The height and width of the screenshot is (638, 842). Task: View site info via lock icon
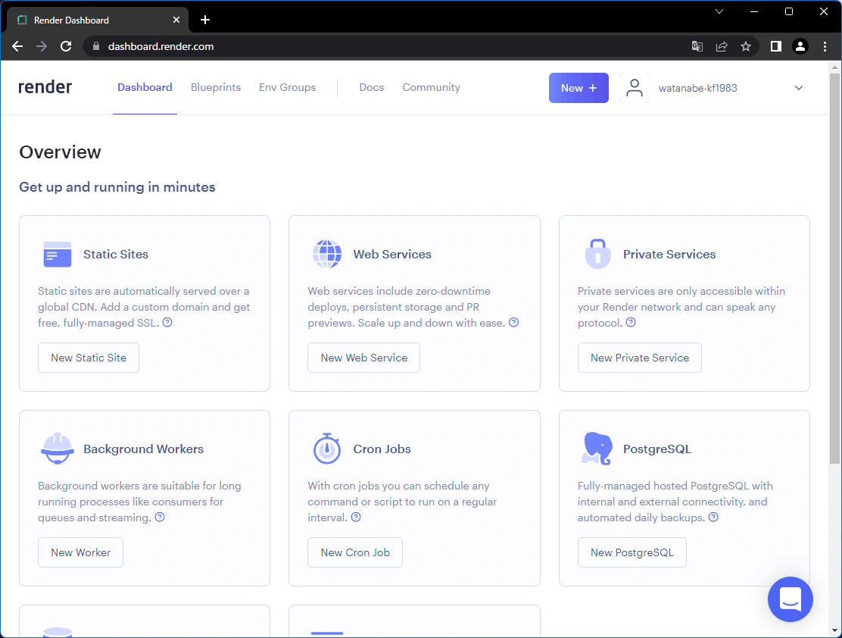pyautogui.click(x=96, y=46)
